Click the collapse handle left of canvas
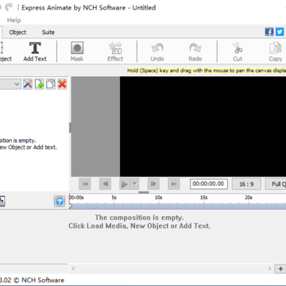The image size is (286, 286). click(70, 127)
